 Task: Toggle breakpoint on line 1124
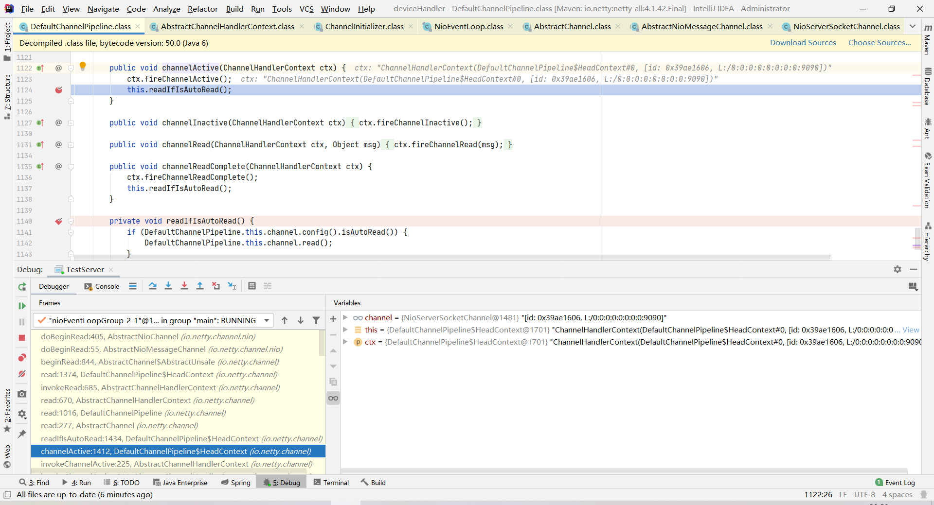point(59,90)
